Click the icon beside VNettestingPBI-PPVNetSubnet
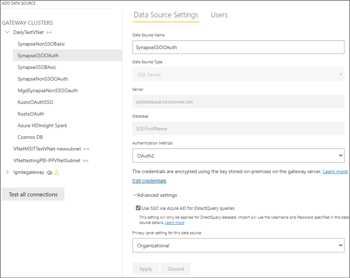Screen dimensions: 350x278 (85, 160)
